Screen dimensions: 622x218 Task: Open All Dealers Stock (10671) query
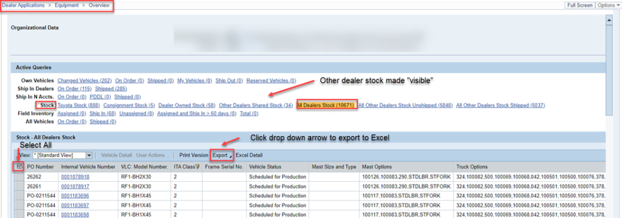(x=325, y=105)
